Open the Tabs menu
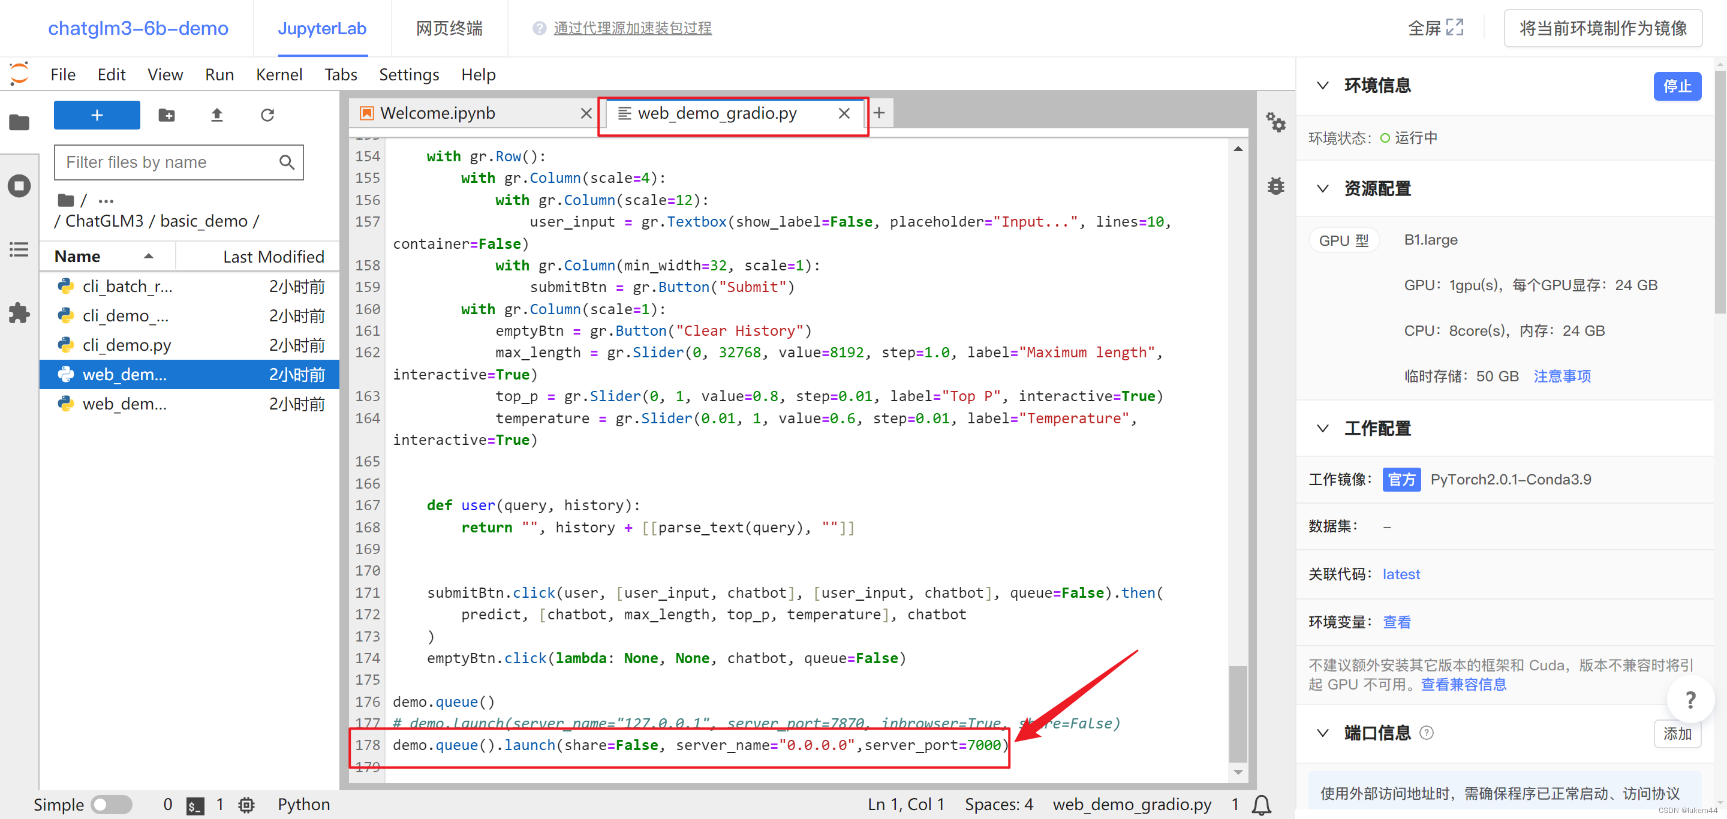The image size is (1727, 819). click(x=341, y=74)
